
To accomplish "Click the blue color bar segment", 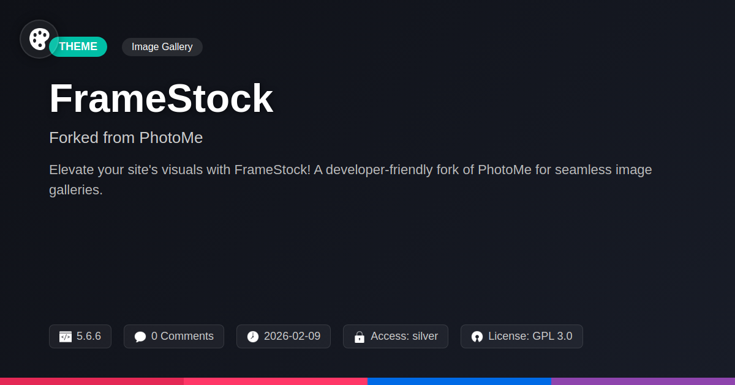I will pos(459,381).
